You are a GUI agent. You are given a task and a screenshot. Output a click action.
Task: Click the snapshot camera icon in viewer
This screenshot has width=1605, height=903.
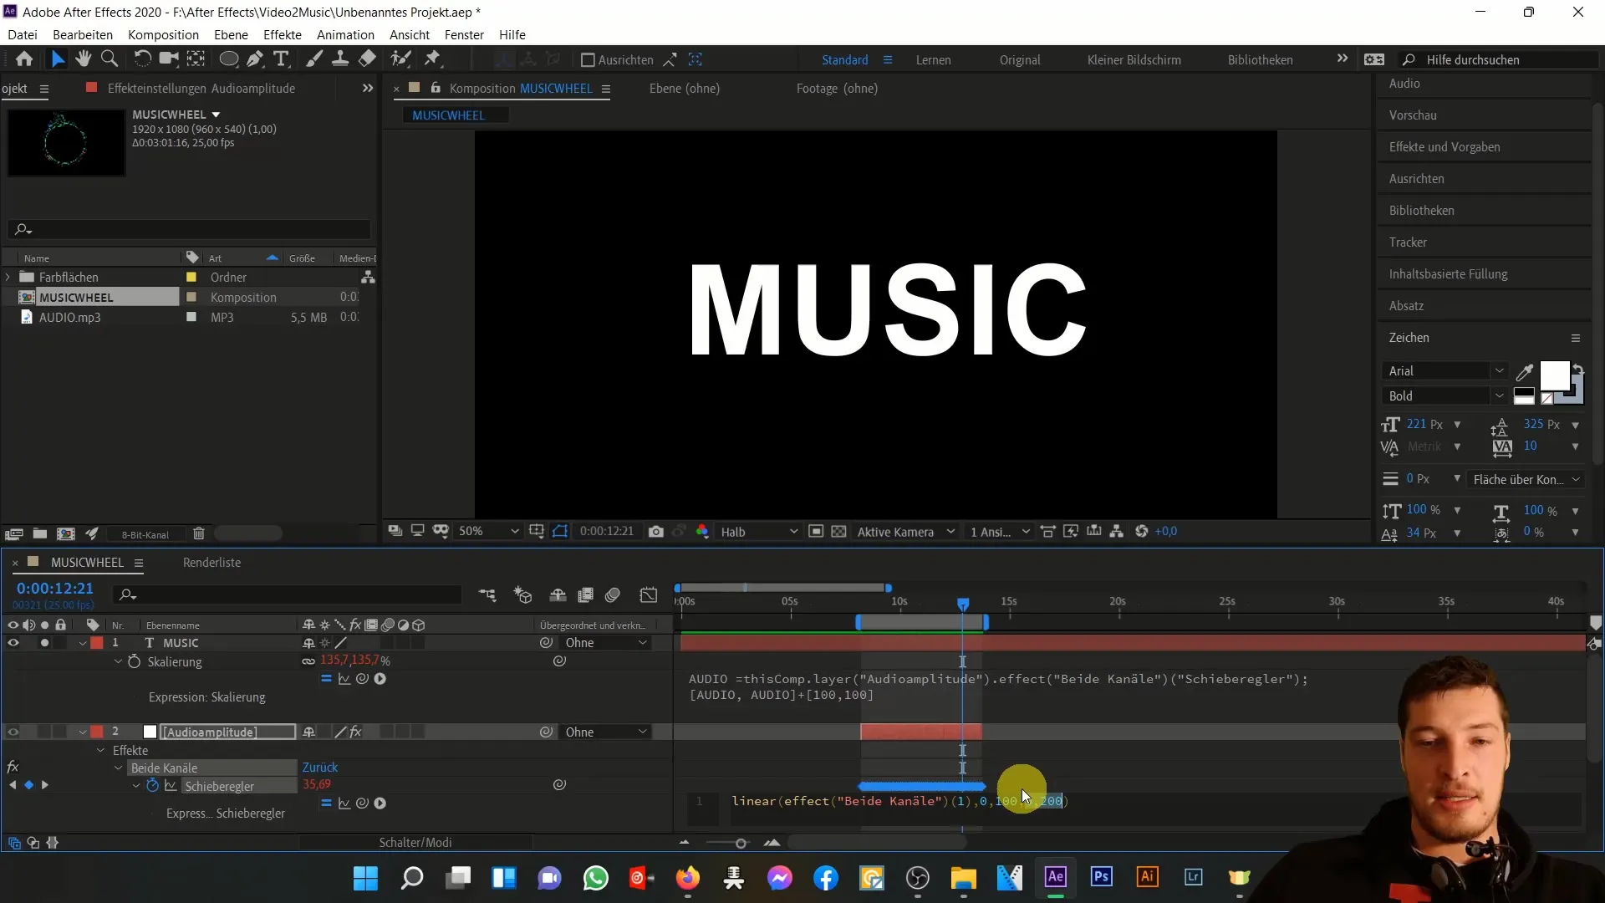pos(656,532)
